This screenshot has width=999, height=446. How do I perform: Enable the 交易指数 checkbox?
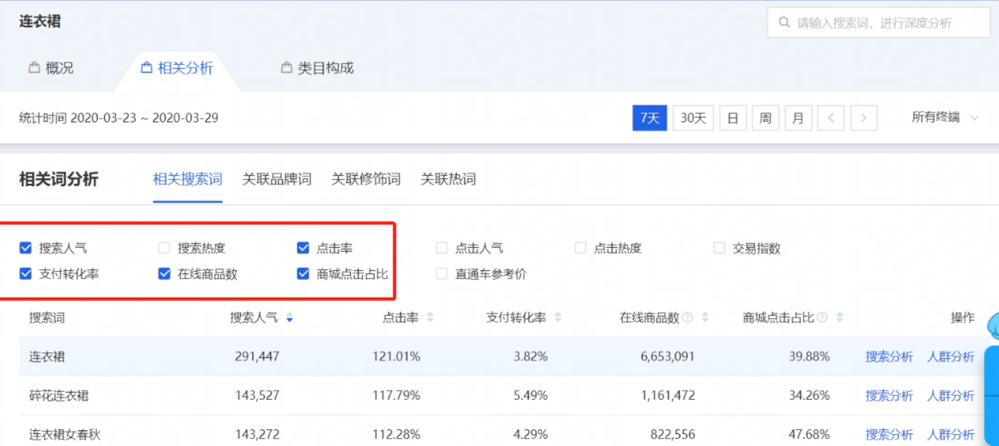pyautogui.click(x=718, y=248)
